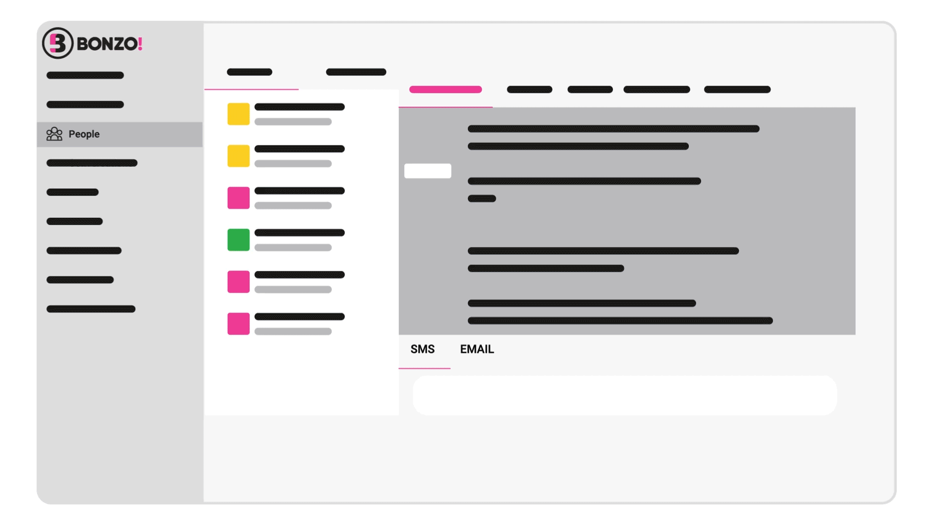The height and width of the screenshot is (525, 934).
Task: Switch to the SMS tab
Action: pyautogui.click(x=423, y=349)
